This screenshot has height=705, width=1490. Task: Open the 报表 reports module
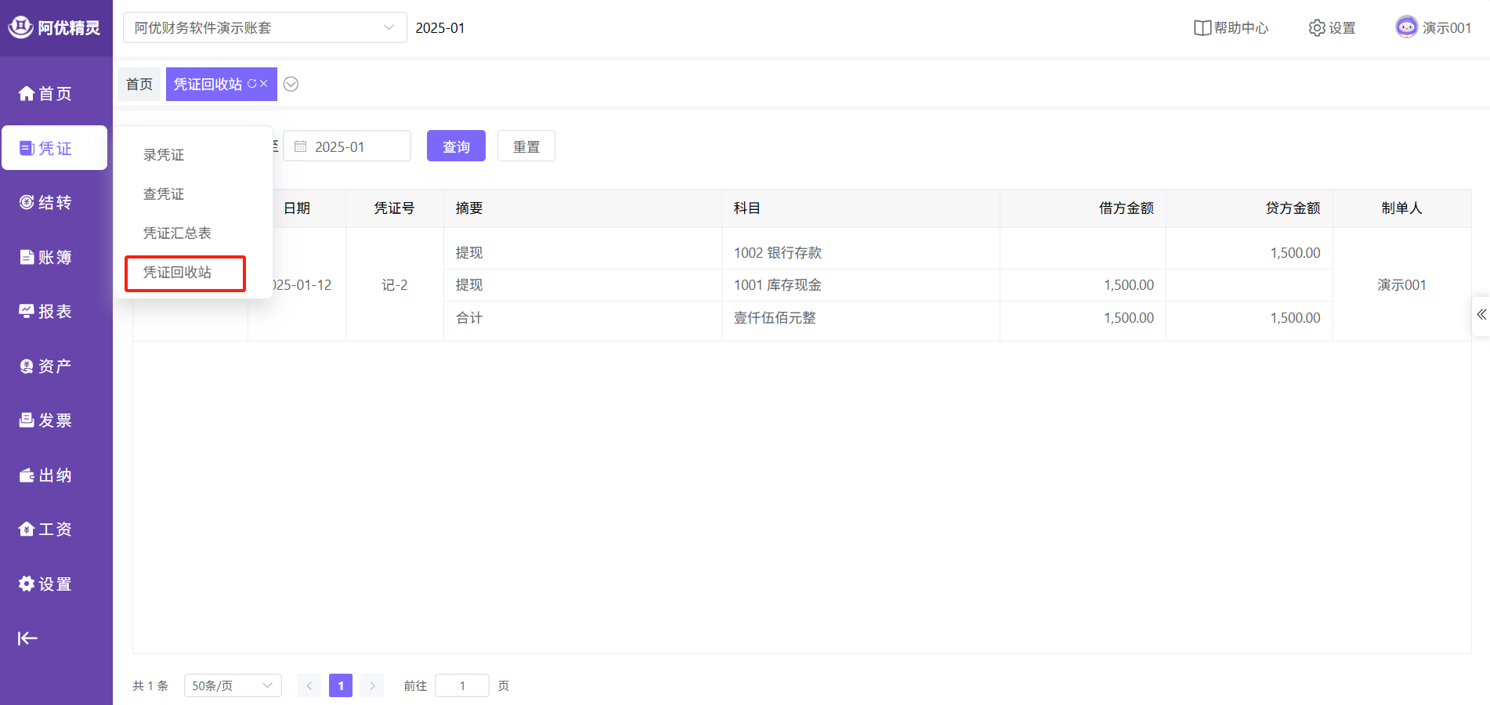point(45,312)
